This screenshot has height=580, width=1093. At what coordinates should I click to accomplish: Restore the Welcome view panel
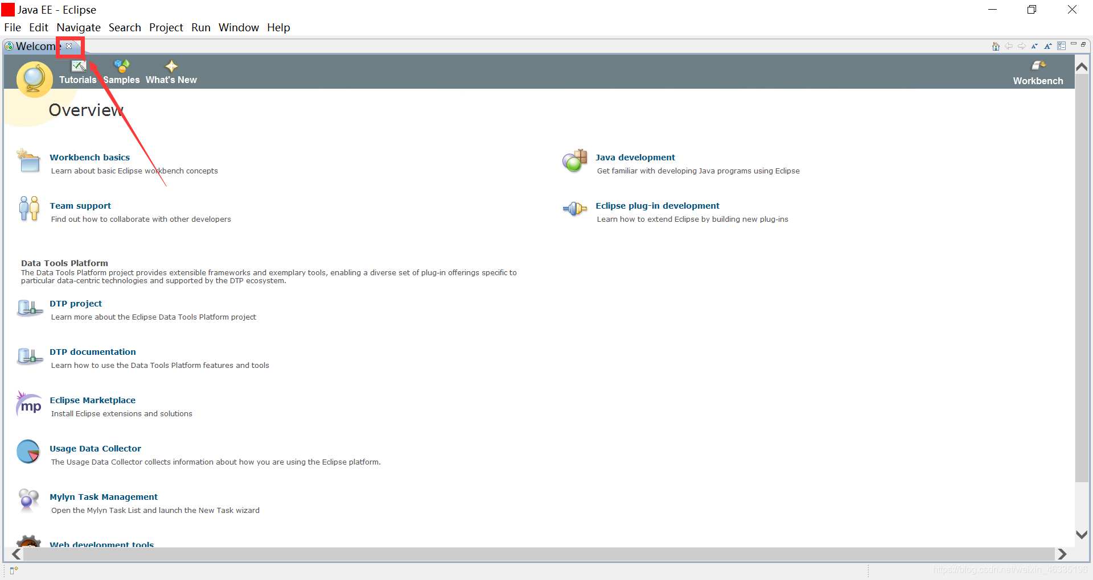[x=1083, y=44]
